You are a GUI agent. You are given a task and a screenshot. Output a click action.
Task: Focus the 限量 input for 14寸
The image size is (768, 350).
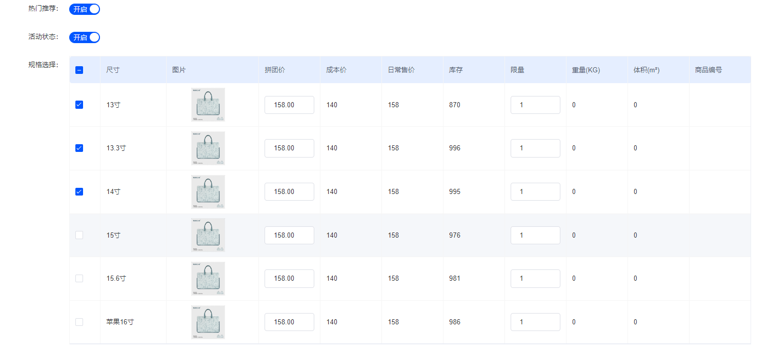[x=535, y=191]
